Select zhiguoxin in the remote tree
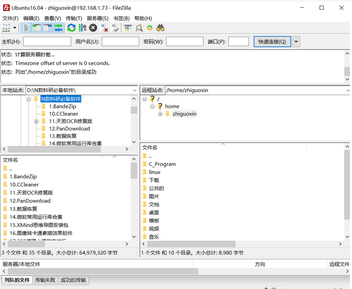The height and width of the screenshot is (289, 352). (x=185, y=114)
